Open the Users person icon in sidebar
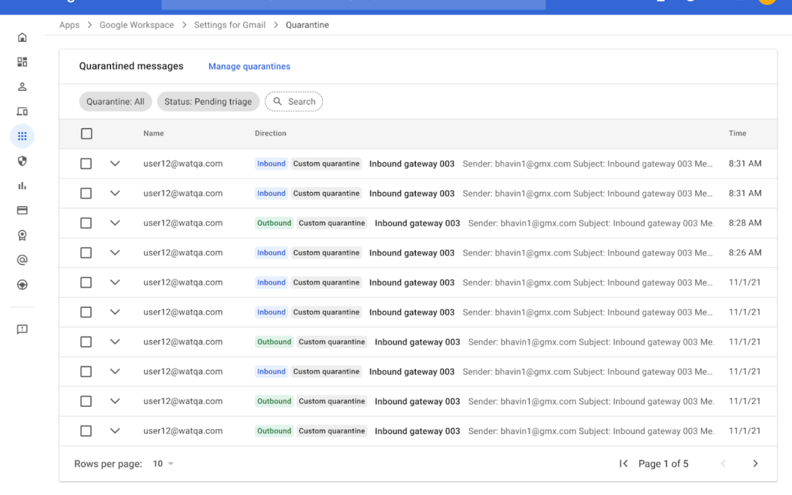Screen dimensions: 792x495 [x=22, y=87]
